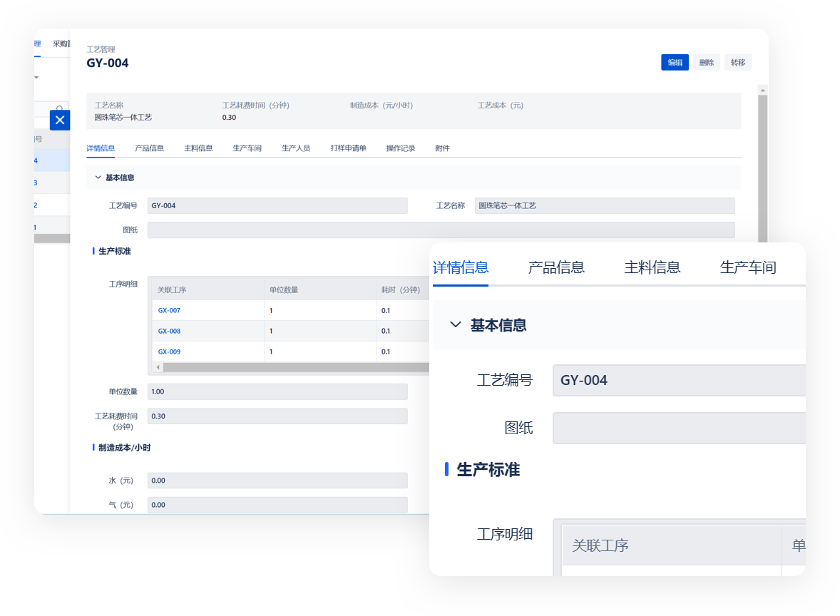The image size is (840, 616).
Task: Open the 打样申请单 tab
Action: (x=348, y=148)
